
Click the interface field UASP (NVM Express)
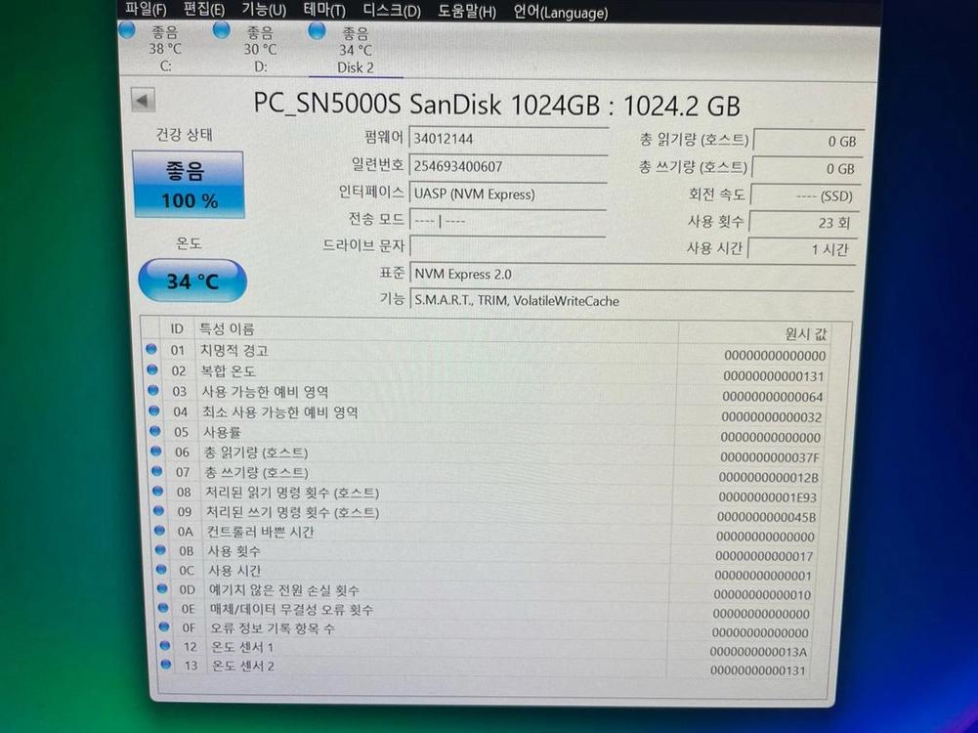[x=507, y=194]
